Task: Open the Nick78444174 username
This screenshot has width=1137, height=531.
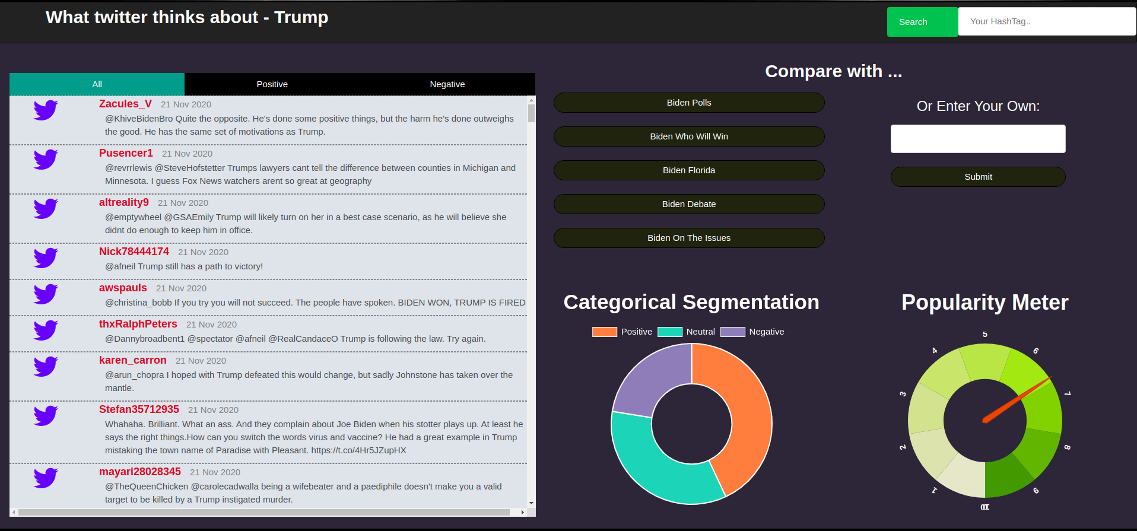Action: tap(134, 252)
